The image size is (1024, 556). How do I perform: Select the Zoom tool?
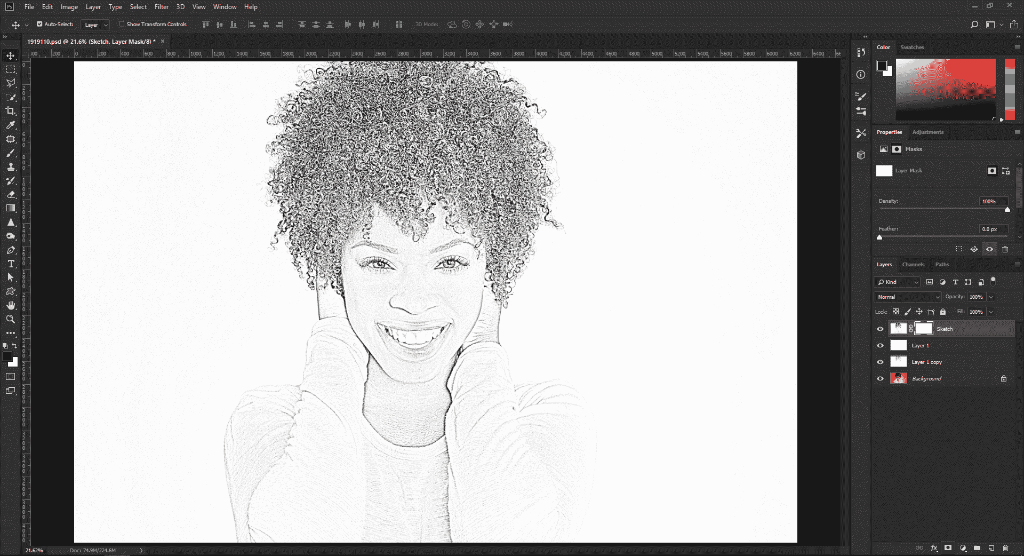point(11,319)
